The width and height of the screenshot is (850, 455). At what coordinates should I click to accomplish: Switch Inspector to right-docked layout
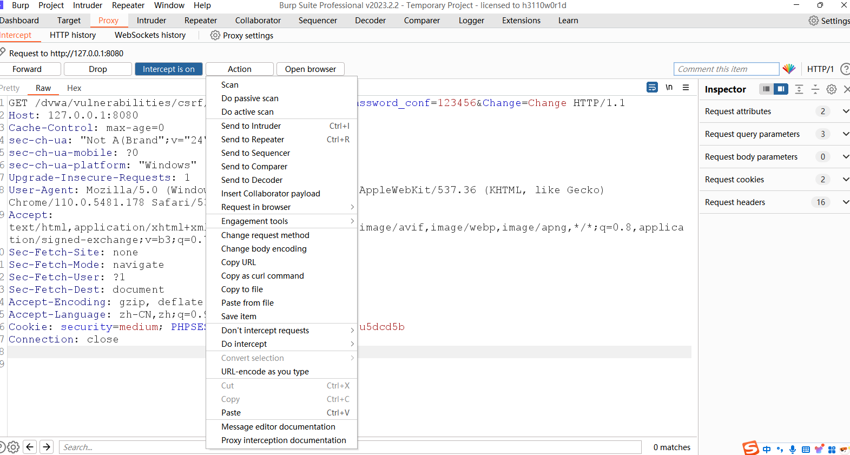(781, 89)
